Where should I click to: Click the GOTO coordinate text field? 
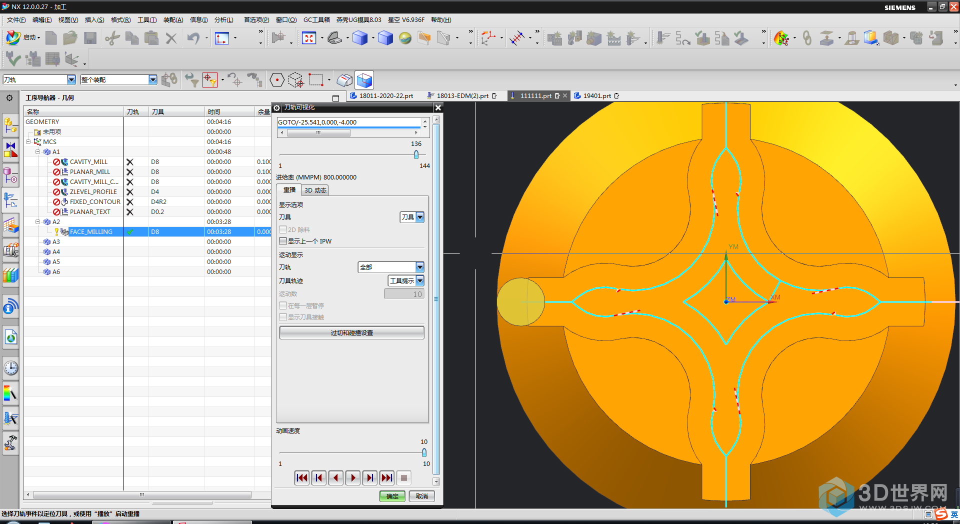coord(349,122)
